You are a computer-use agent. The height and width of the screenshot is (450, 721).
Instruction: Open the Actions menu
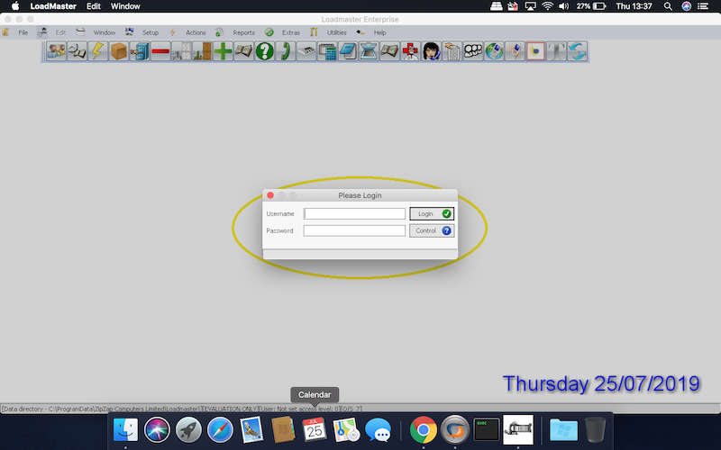click(196, 32)
